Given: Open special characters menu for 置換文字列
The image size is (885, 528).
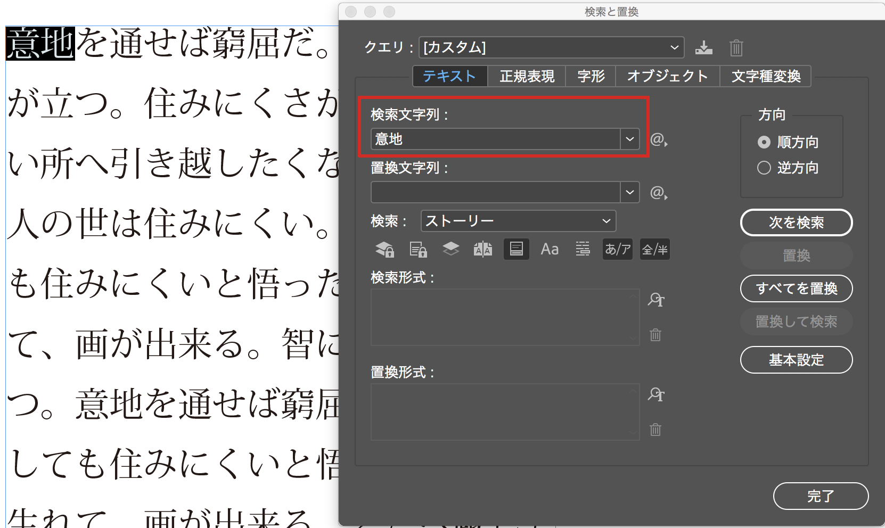Looking at the screenshot, I should (659, 193).
